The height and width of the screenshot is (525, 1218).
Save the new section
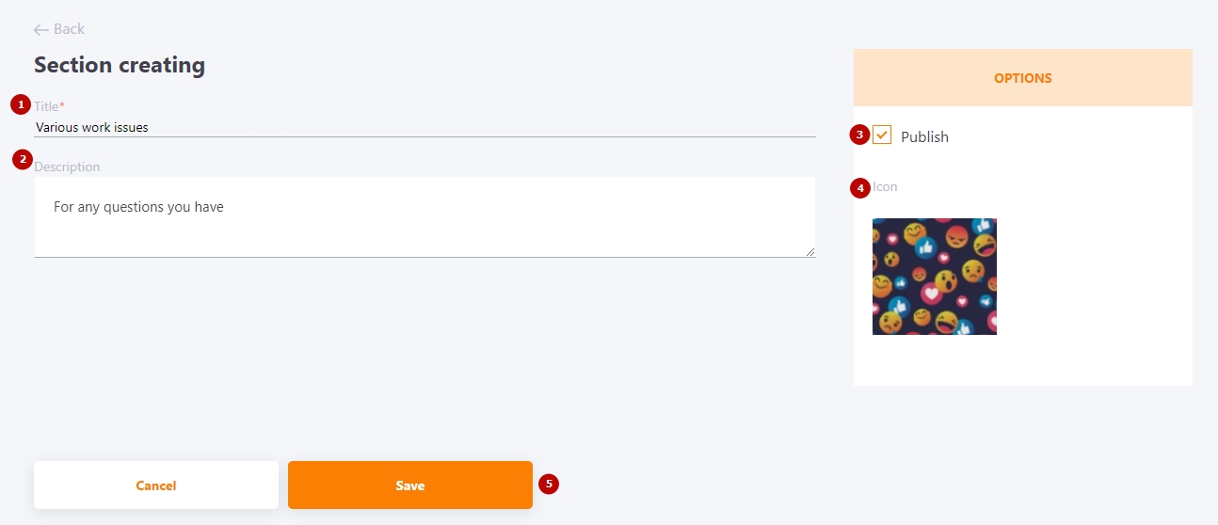(x=410, y=485)
